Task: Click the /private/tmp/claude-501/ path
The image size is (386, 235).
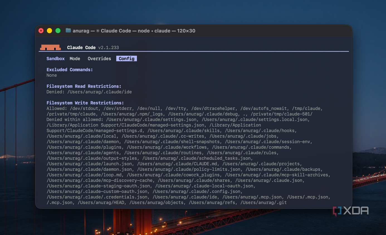Action: point(282,114)
